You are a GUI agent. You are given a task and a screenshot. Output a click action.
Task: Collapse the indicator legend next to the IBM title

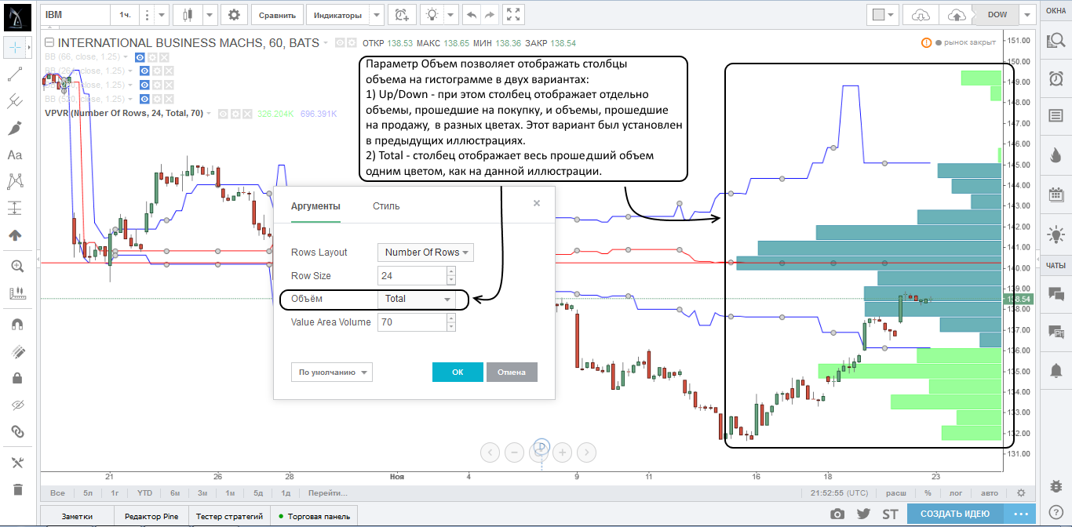click(49, 43)
